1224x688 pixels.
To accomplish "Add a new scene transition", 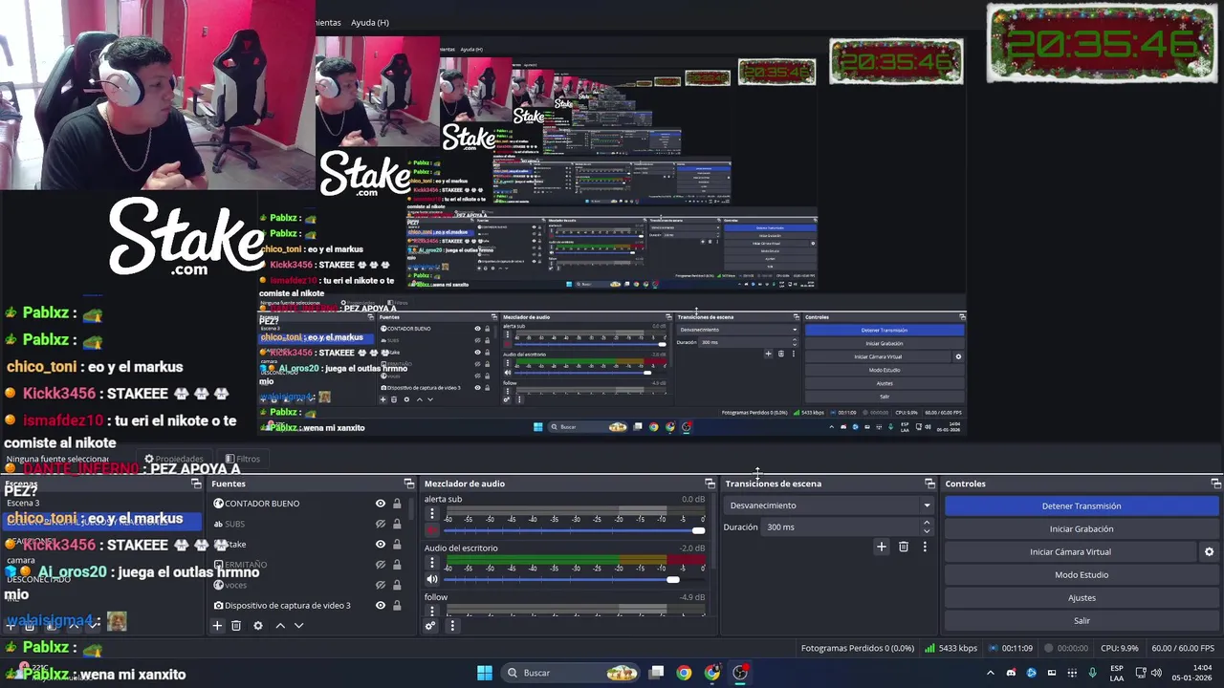I will pyautogui.click(x=882, y=547).
